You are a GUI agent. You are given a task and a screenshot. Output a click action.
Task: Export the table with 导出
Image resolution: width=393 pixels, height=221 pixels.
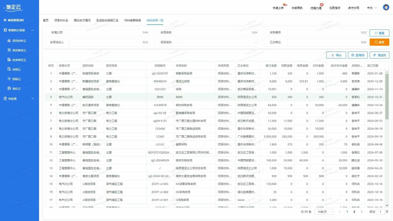(336, 55)
